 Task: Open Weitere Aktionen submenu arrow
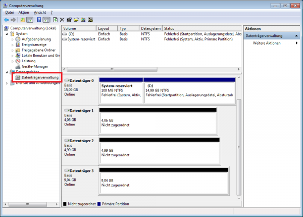pyautogui.click(x=296, y=43)
